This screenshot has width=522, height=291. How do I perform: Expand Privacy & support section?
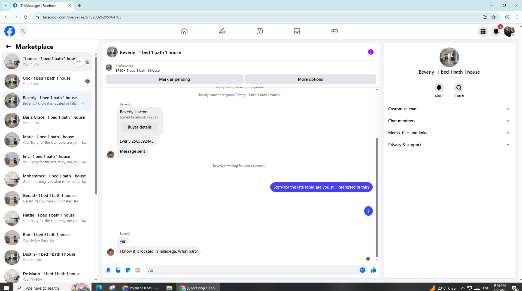pyautogui.click(x=449, y=145)
